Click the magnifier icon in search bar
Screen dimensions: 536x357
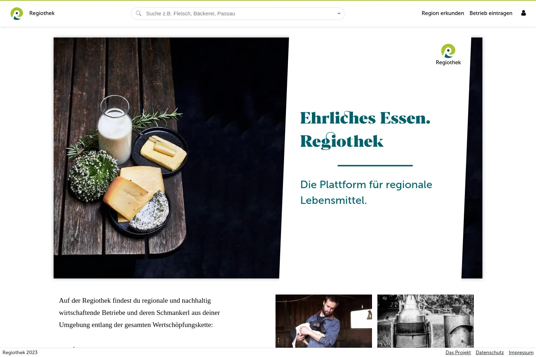point(139,14)
